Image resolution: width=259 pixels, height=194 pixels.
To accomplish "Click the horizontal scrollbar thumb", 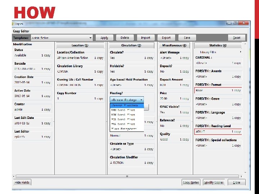I will [127, 176].
